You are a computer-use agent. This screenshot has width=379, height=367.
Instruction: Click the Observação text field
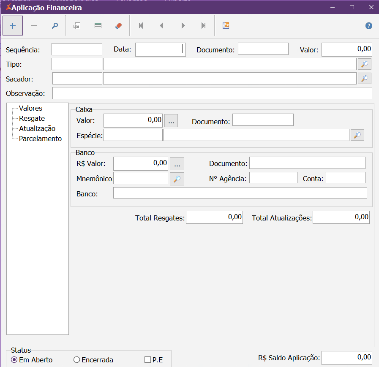pos(212,93)
